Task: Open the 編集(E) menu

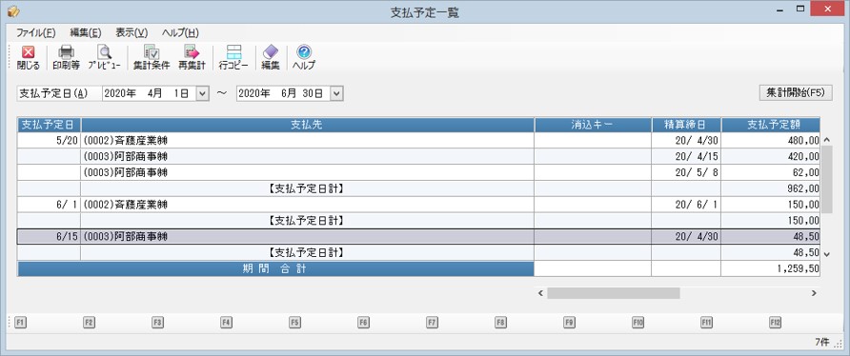Action: tap(86, 32)
